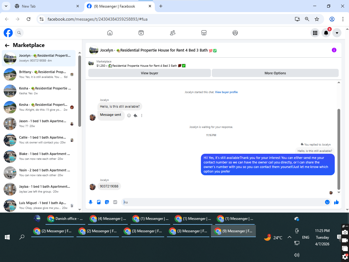Open taskbar clock showing 11:25 PM
This screenshot has width=349, height=262.
pyautogui.click(x=322, y=237)
